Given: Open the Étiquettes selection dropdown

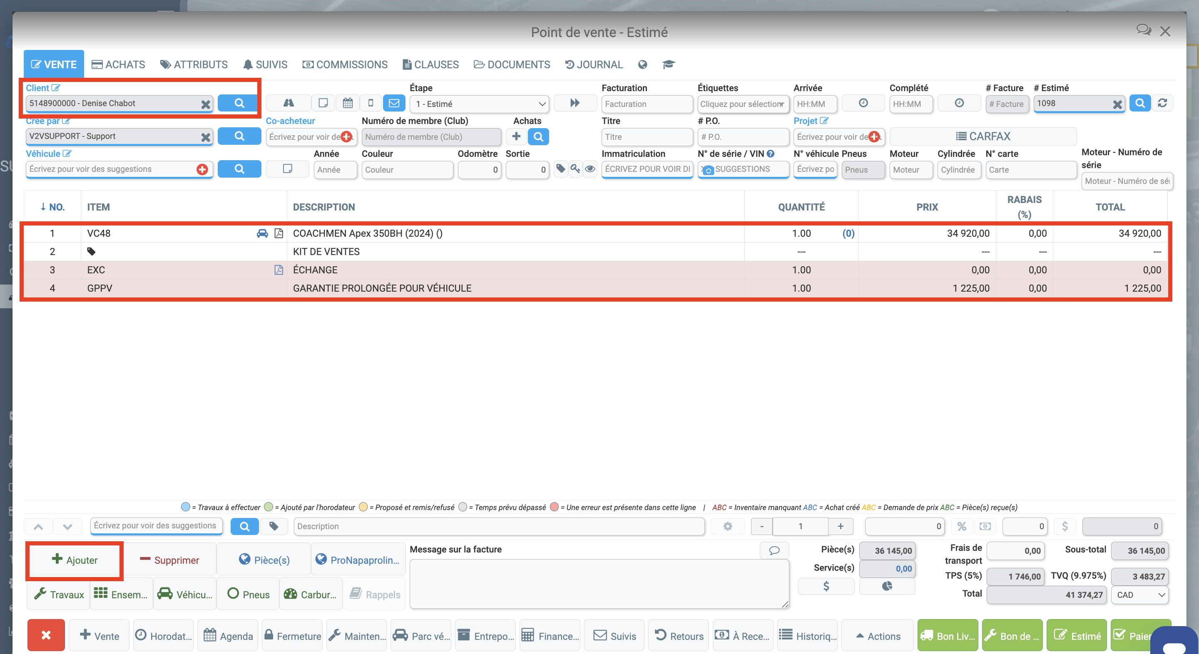Looking at the screenshot, I should click(743, 104).
